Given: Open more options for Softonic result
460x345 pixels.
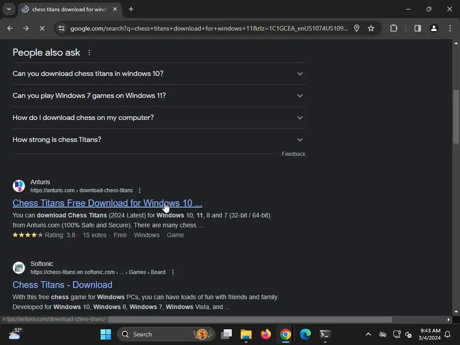Looking at the screenshot, I should tap(173, 272).
